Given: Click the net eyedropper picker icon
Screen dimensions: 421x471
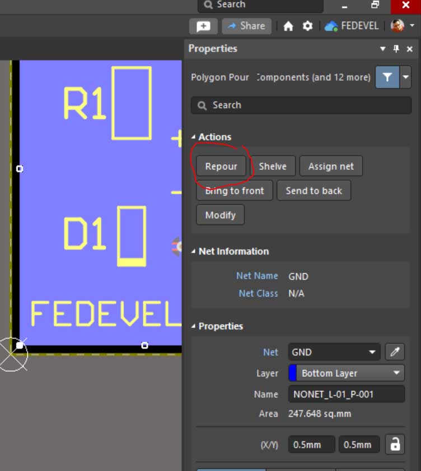Looking at the screenshot, I should (395, 352).
